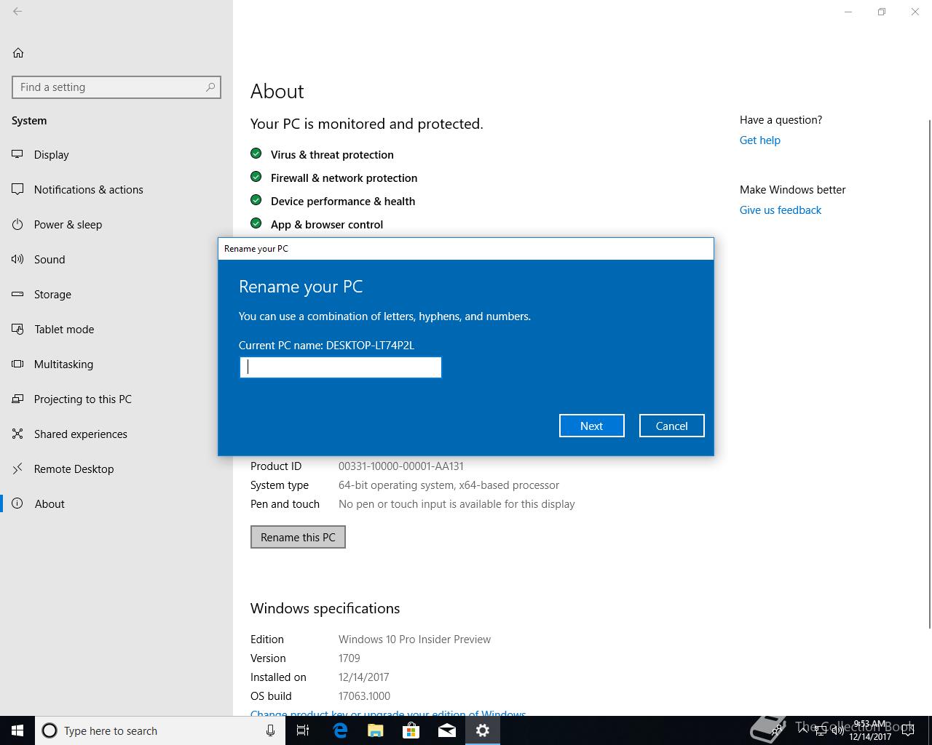Open File Explorer from taskbar
Screen dimensions: 932x745
click(x=375, y=730)
